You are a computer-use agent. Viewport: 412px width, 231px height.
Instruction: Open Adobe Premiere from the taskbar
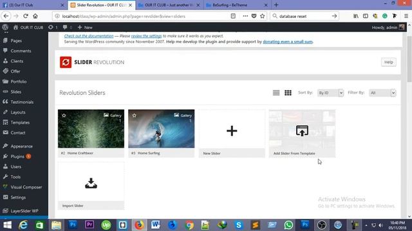(89, 225)
